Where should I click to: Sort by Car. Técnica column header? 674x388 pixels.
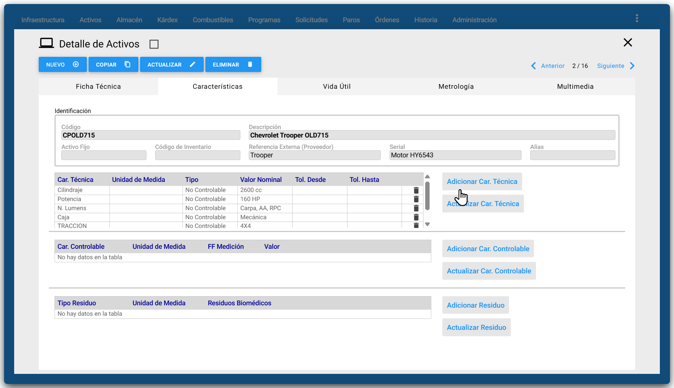[75, 180]
